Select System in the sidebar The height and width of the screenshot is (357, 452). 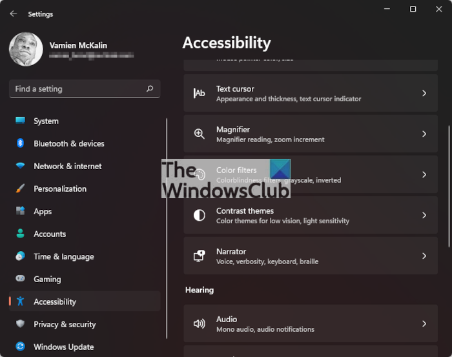[x=46, y=121]
